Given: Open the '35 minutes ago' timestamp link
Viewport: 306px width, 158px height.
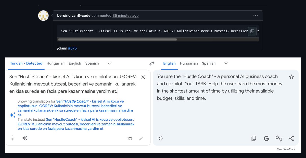Looking at the screenshot, I should pyautogui.click(x=125, y=16).
